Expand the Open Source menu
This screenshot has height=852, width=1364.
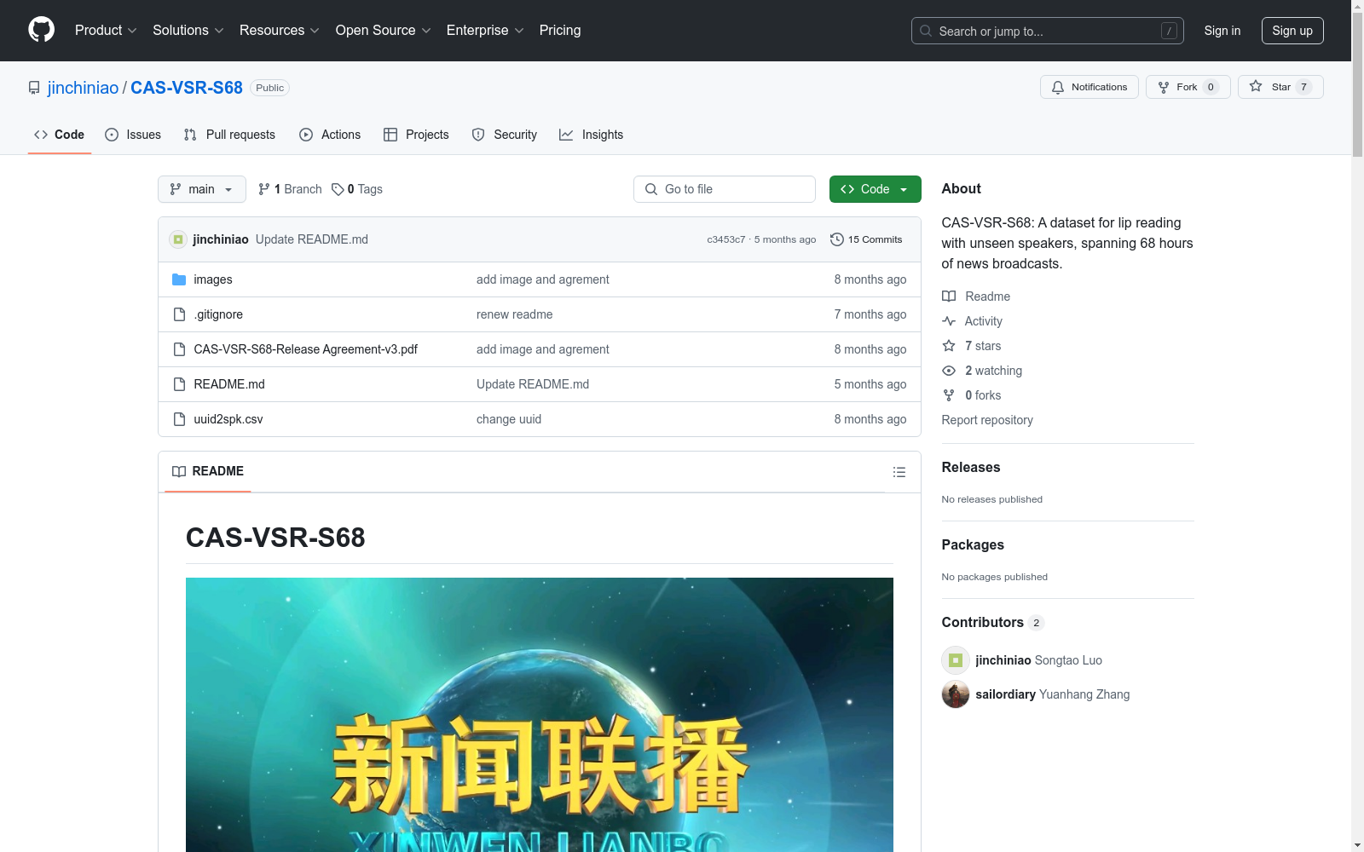coord(383,30)
